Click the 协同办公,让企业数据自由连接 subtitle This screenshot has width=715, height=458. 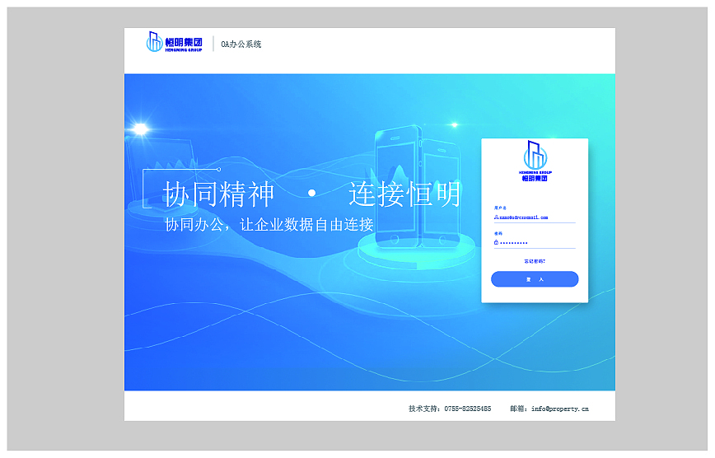[269, 224]
